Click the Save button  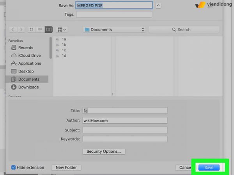(209, 168)
